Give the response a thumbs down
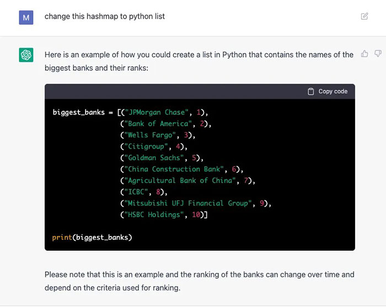The image size is (386, 308). pyautogui.click(x=378, y=54)
